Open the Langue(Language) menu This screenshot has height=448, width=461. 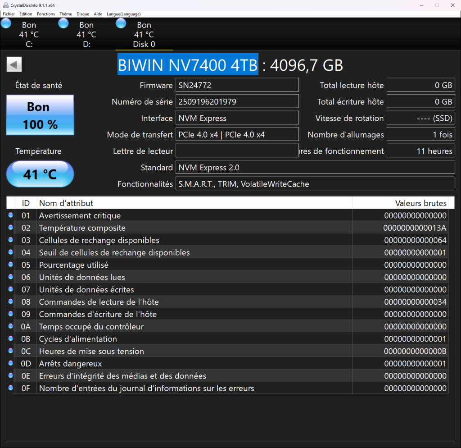click(123, 14)
